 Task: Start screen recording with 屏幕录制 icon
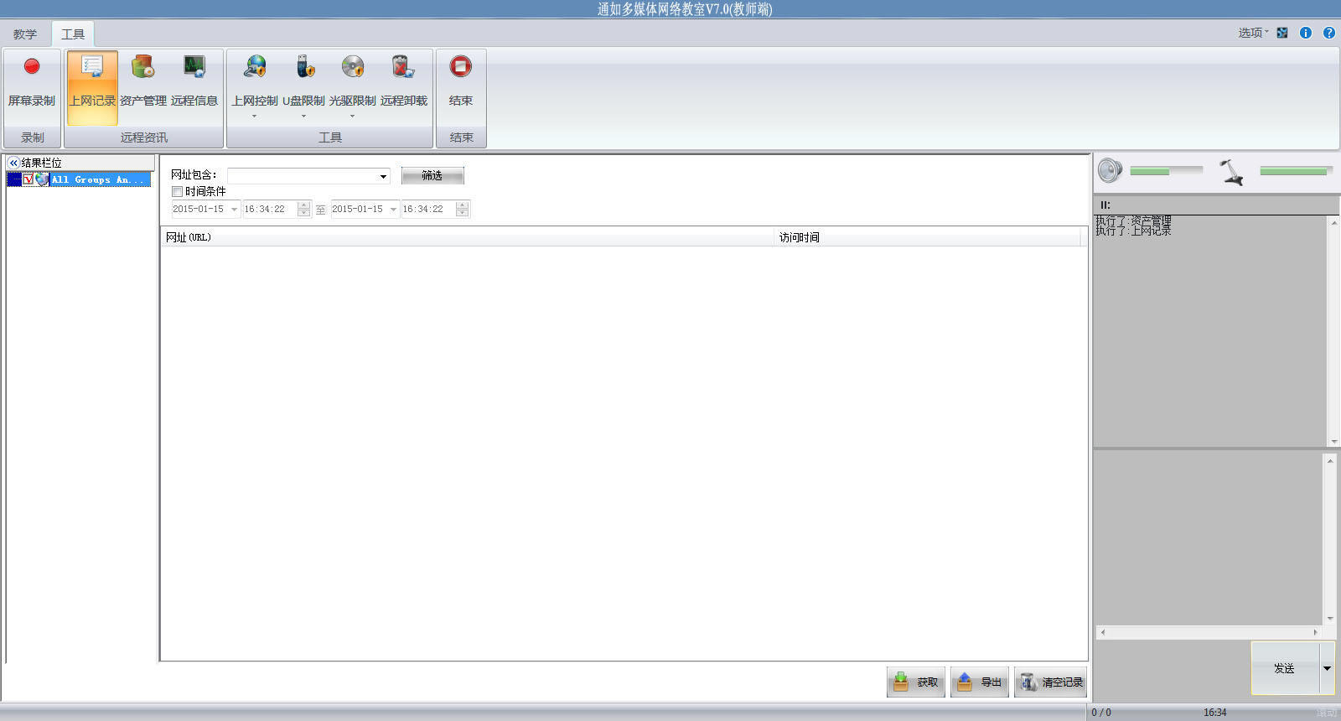click(x=32, y=68)
